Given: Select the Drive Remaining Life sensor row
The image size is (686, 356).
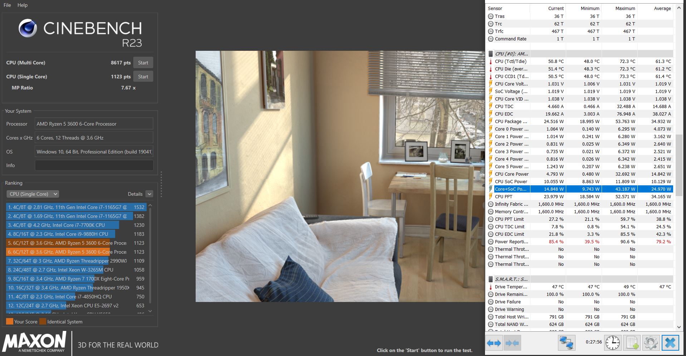Looking at the screenshot, I should tap(579, 294).
